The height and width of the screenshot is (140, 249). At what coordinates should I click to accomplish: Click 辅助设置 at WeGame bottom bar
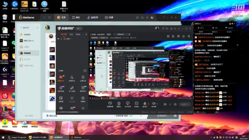[x=52, y=116]
